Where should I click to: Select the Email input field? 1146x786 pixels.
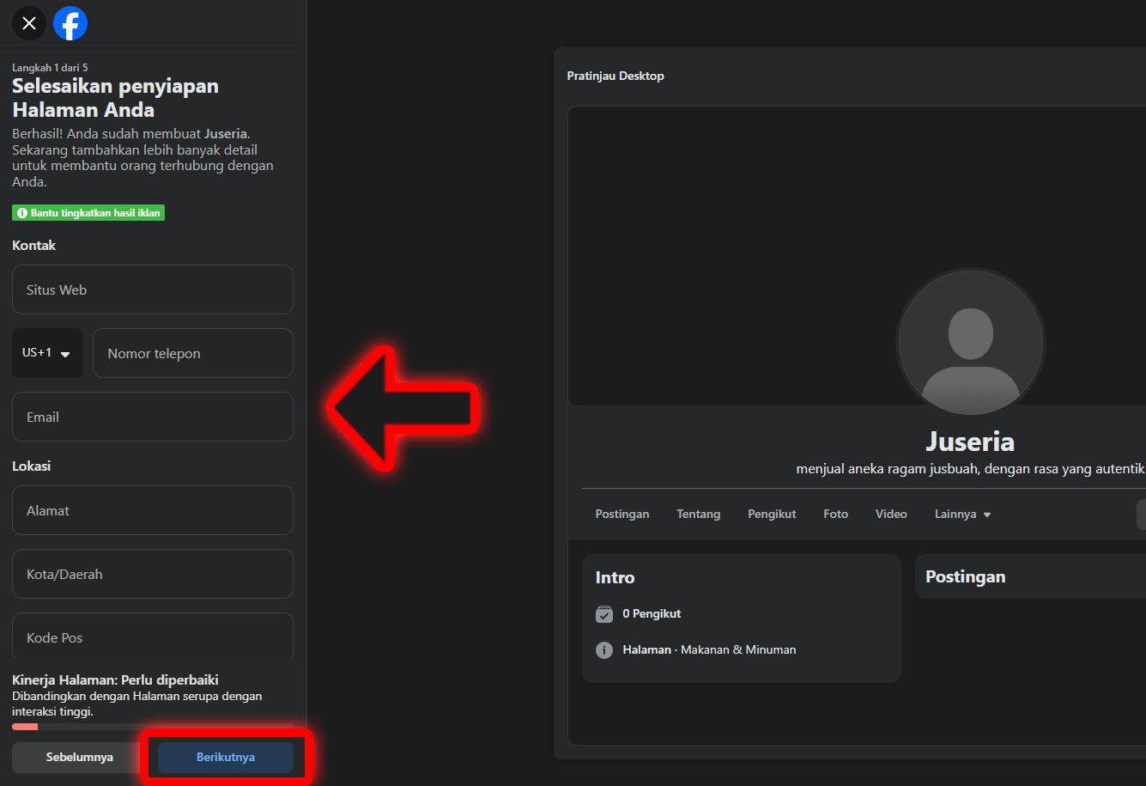(153, 417)
